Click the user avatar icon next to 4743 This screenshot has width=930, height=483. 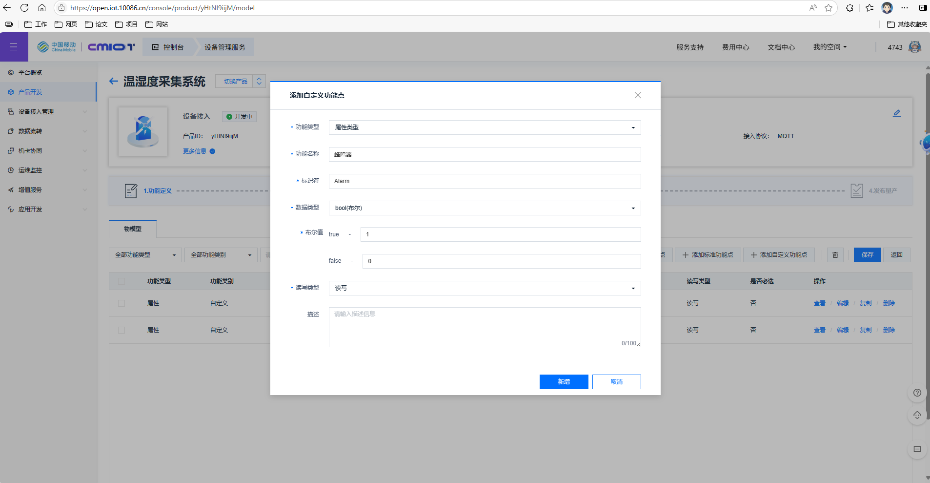(915, 47)
